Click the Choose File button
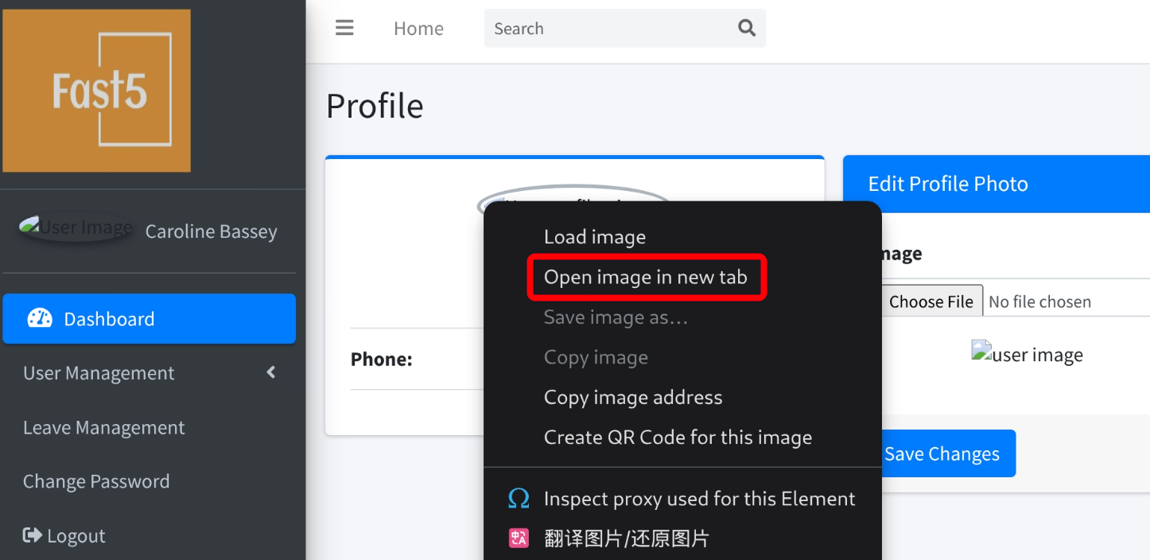1150x560 pixels. (x=930, y=301)
